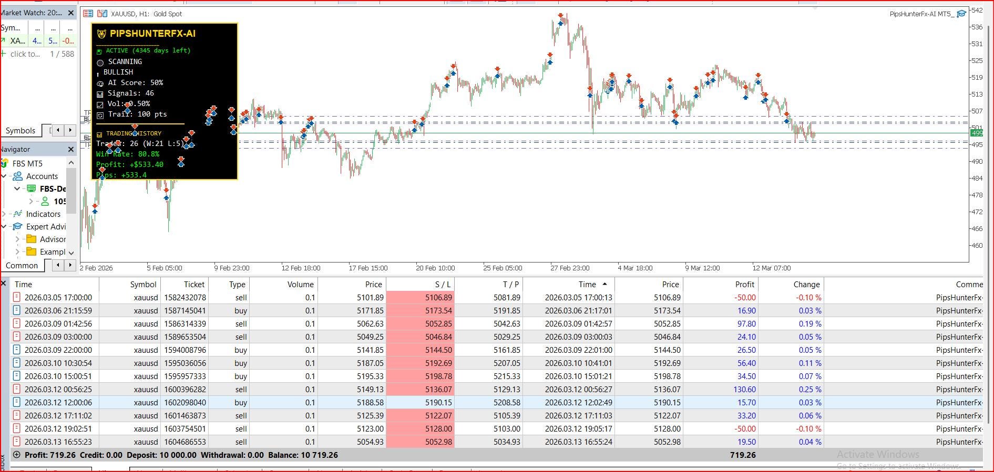Expand the Examples folder node

coord(17,251)
